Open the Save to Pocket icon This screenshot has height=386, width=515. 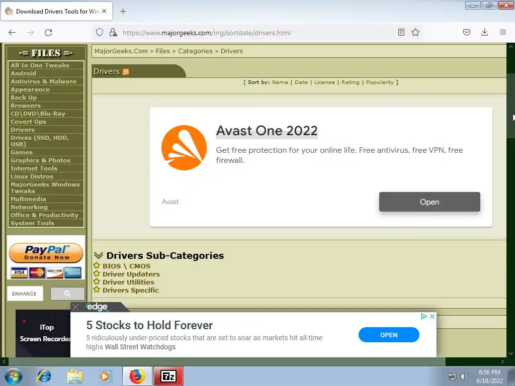click(467, 32)
